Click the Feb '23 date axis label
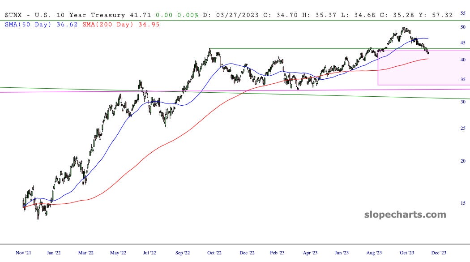The height and width of the screenshot is (262, 470). (277, 253)
